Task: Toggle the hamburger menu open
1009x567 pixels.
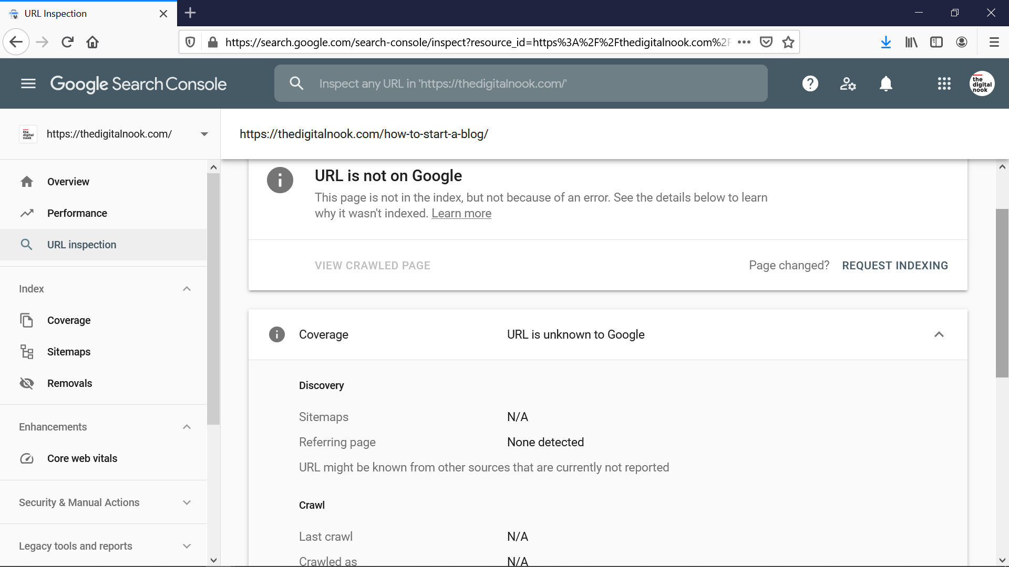Action: (28, 83)
